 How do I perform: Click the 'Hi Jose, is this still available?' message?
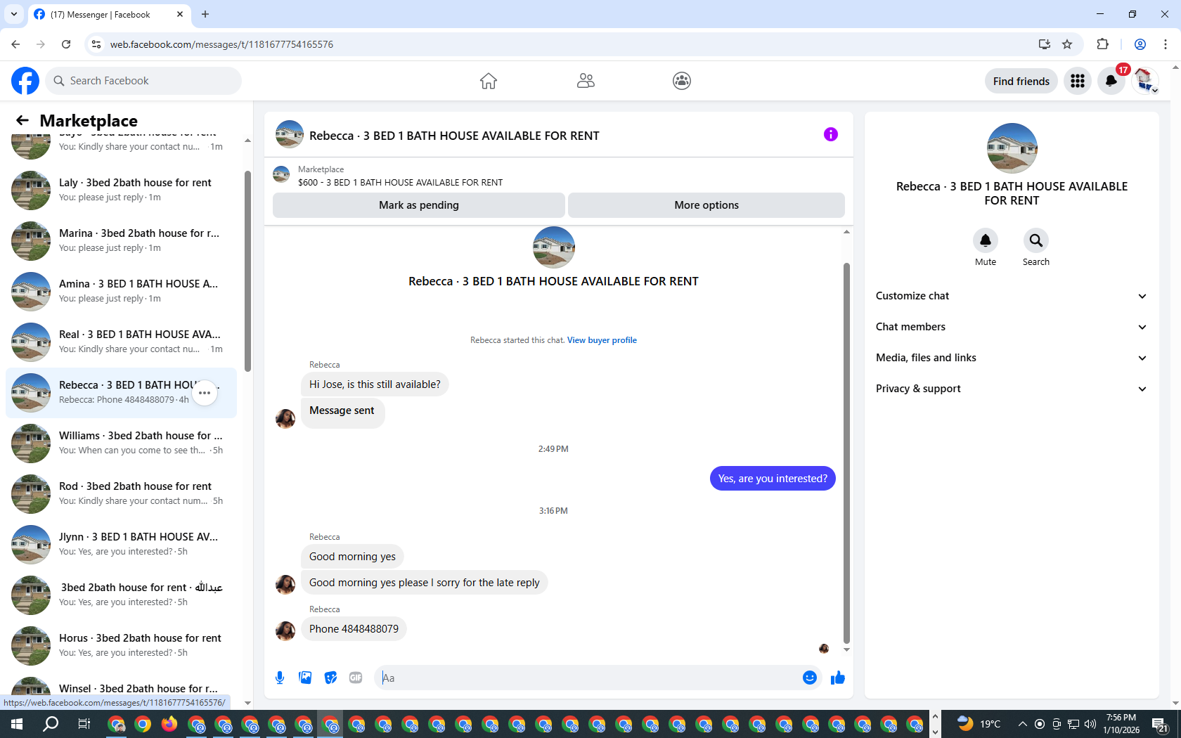pyautogui.click(x=375, y=384)
